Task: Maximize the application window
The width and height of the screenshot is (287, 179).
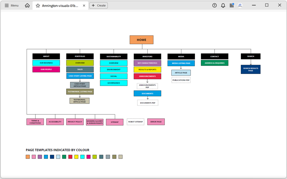Action: [267, 5]
